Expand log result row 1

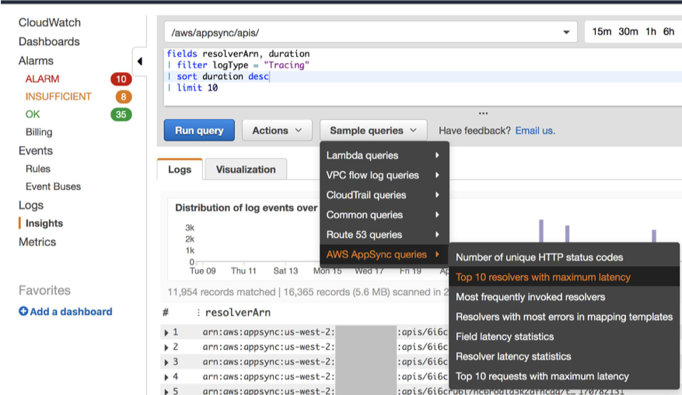click(166, 332)
